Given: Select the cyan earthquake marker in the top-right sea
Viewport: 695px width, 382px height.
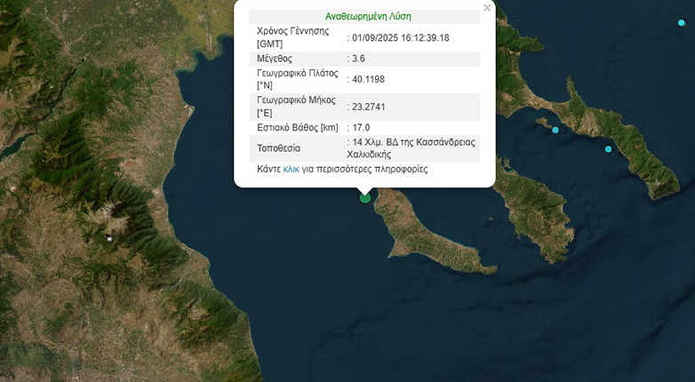Looking at the screenshot, I should pos(682,22).
